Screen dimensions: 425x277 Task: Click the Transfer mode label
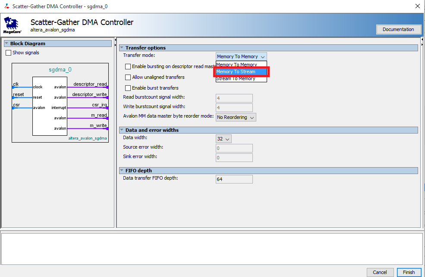(139, 55)
